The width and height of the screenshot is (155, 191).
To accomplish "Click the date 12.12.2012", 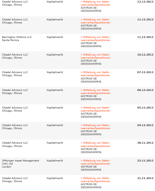I will click(x=145, y=2).
